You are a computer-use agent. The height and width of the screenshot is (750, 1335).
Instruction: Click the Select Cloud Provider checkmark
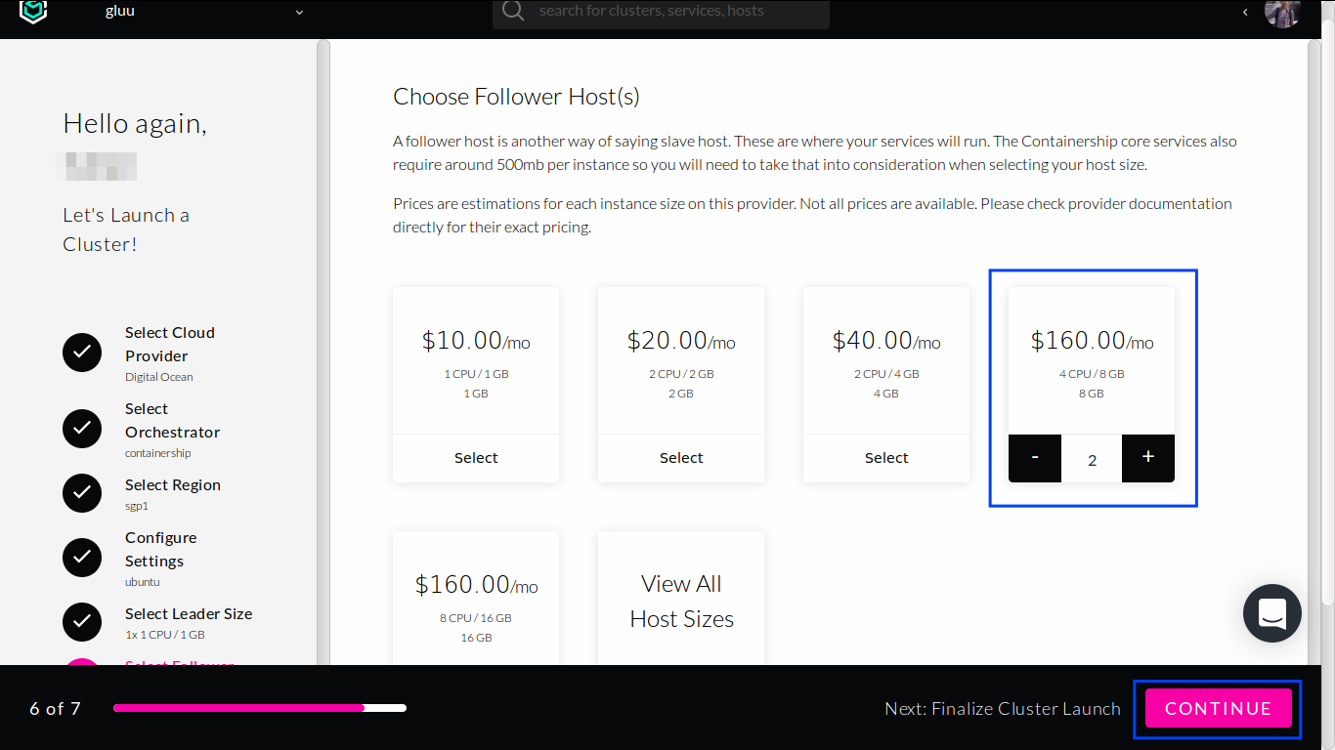(x=82, y=353)
